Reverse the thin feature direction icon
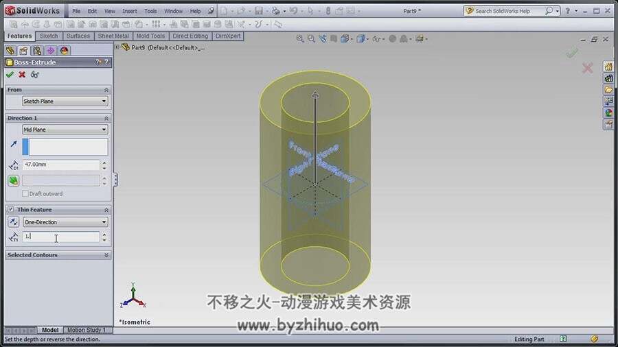 (14, 222)
